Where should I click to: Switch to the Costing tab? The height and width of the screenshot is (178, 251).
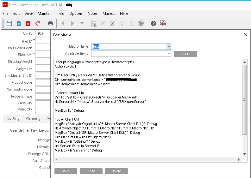(13, 118)
